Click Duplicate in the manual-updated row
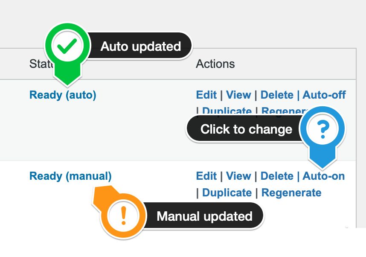 (227, 193)
